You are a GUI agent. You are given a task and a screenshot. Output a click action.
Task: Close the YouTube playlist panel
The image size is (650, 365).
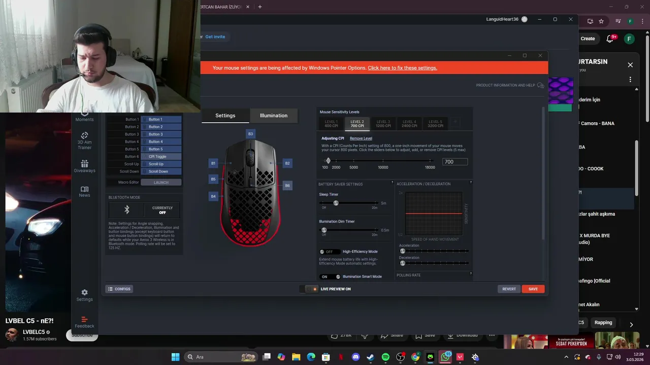tap(630, 65)
